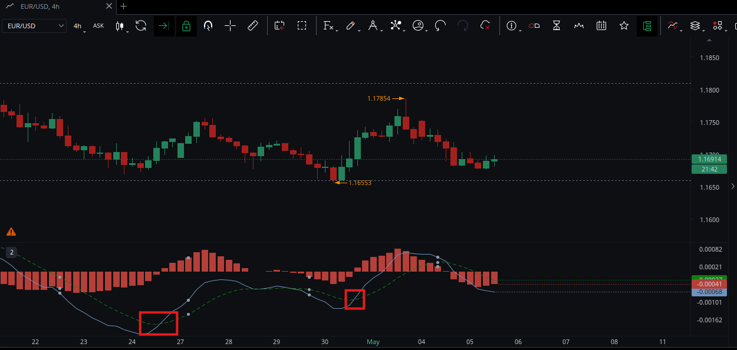This screenshot has width=737, height=350.
Task: Toggle the auto-shift chart arrow button
Action: point(164,26)
